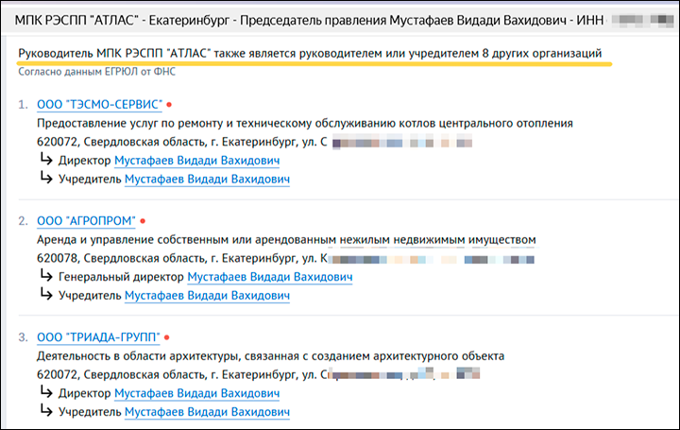Open the ООО "ТЭСМО-СЕРВИС" company link
680x430 pixels.
(x=99, y=105)
